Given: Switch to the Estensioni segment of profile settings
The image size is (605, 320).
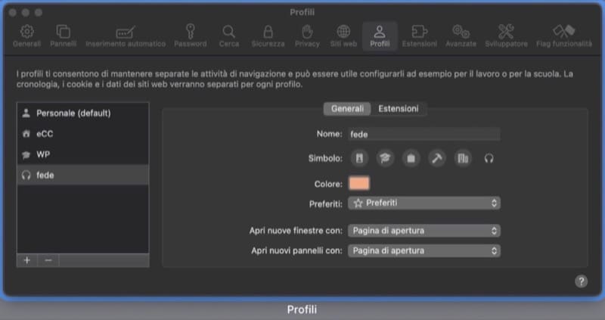Looking at the screenshot, I should [x=399, y=109].
